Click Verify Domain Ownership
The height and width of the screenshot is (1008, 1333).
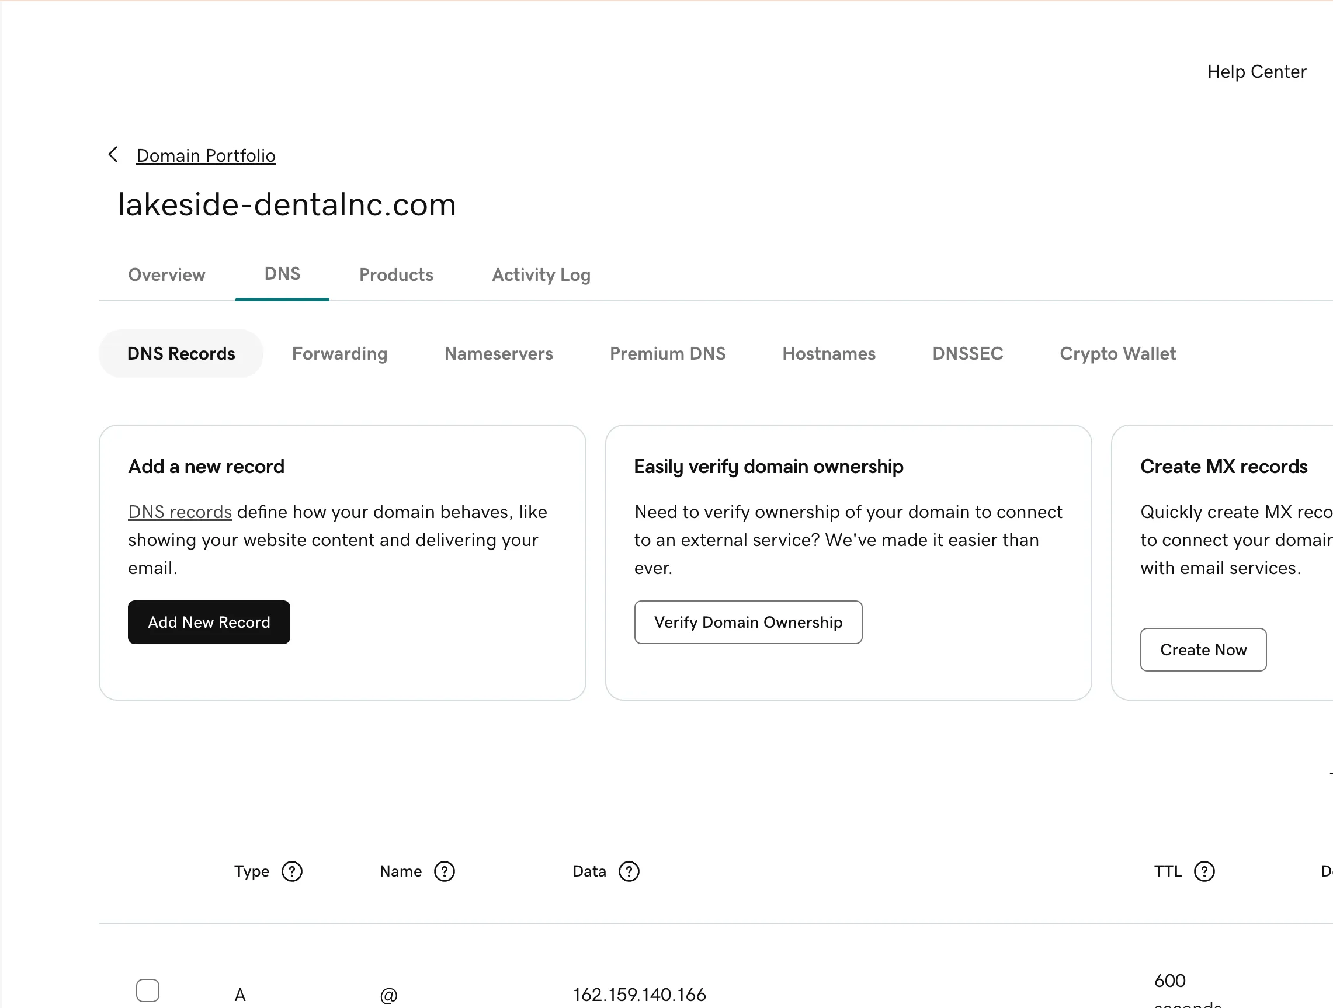(748, 622)
